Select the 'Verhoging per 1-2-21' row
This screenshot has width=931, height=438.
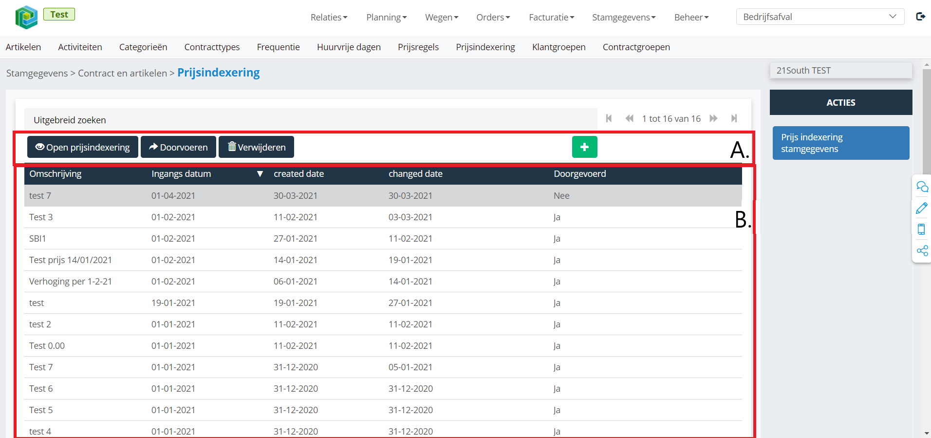[383, 281]
